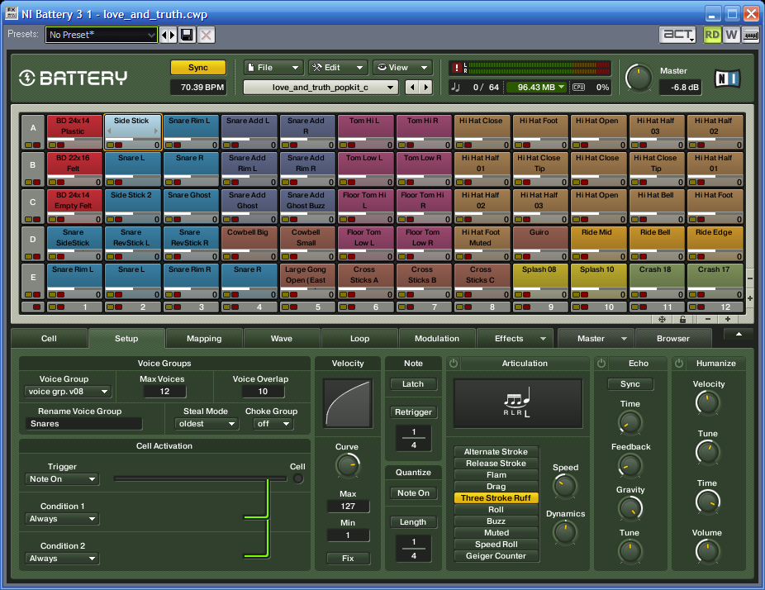This screenshot has height=590, width=765.
Task: Click the snowflake icon below the cell matrix
Action: (662, 319)
